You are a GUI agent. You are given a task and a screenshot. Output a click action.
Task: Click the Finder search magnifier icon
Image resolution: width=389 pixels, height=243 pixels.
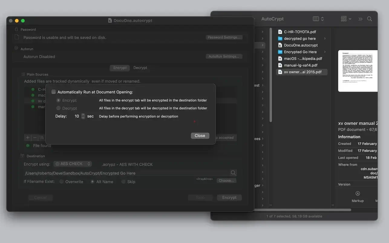click(x=369, y=19)
